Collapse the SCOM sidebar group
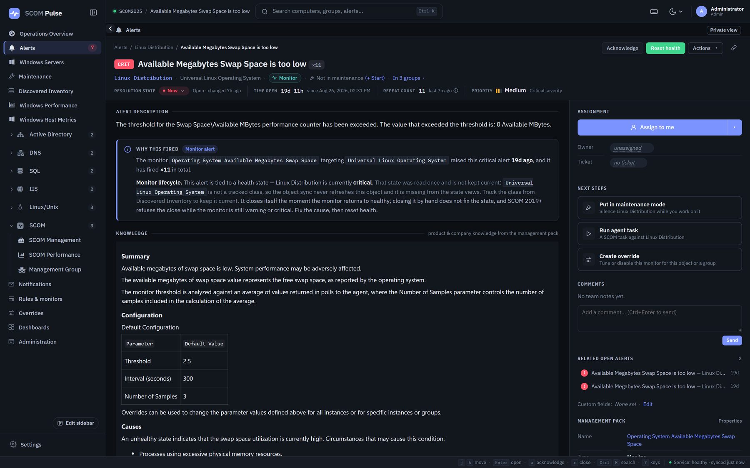750x468 pixels. pyautogui.click(x=11, y=225)
